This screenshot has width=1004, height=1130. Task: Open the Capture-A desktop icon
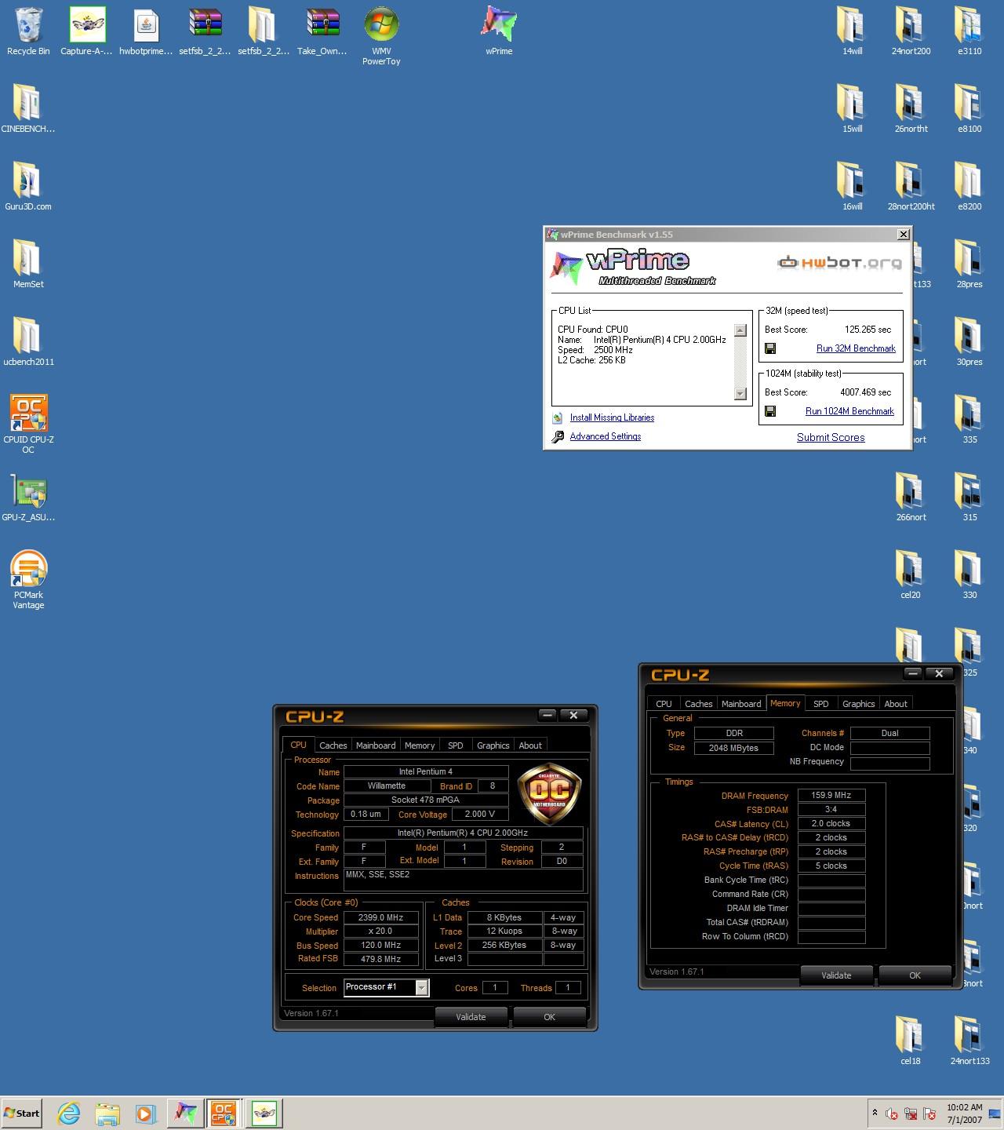click(x=87, y=31)
